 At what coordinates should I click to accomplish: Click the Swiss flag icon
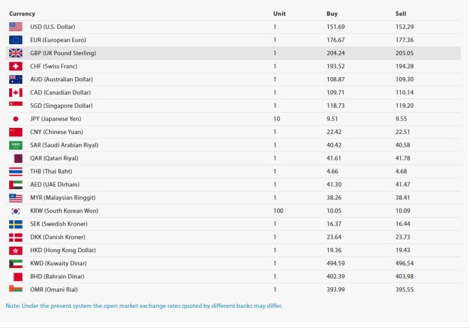point(15,66)
